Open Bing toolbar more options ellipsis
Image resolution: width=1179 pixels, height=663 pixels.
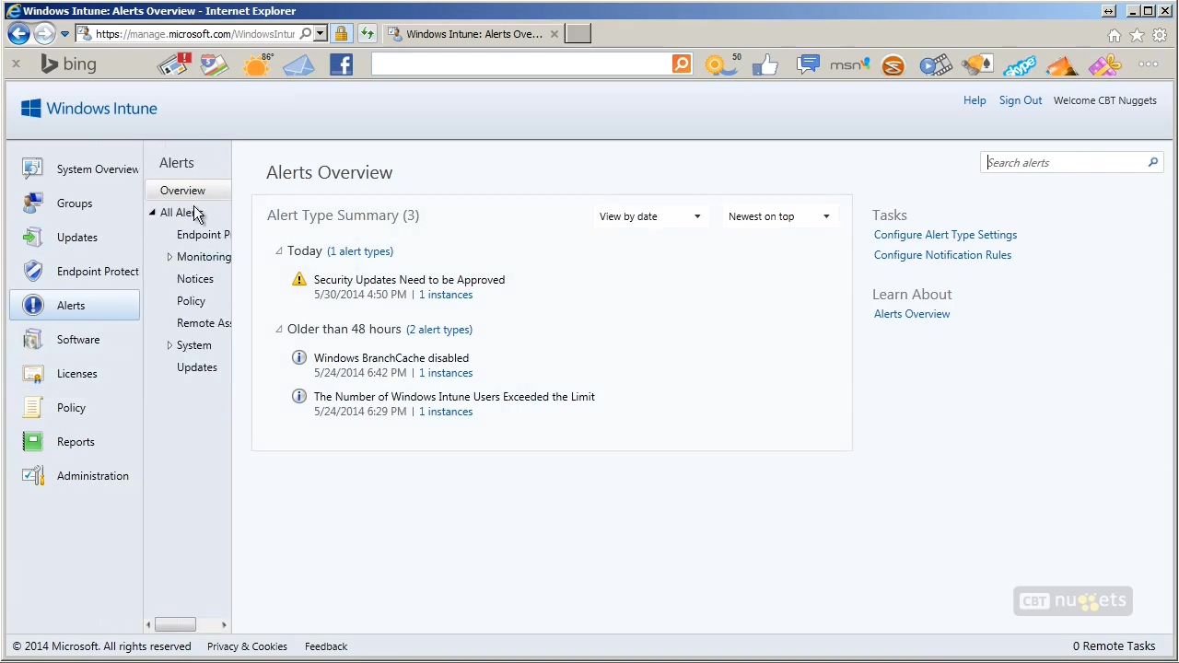pos(1148,64)
